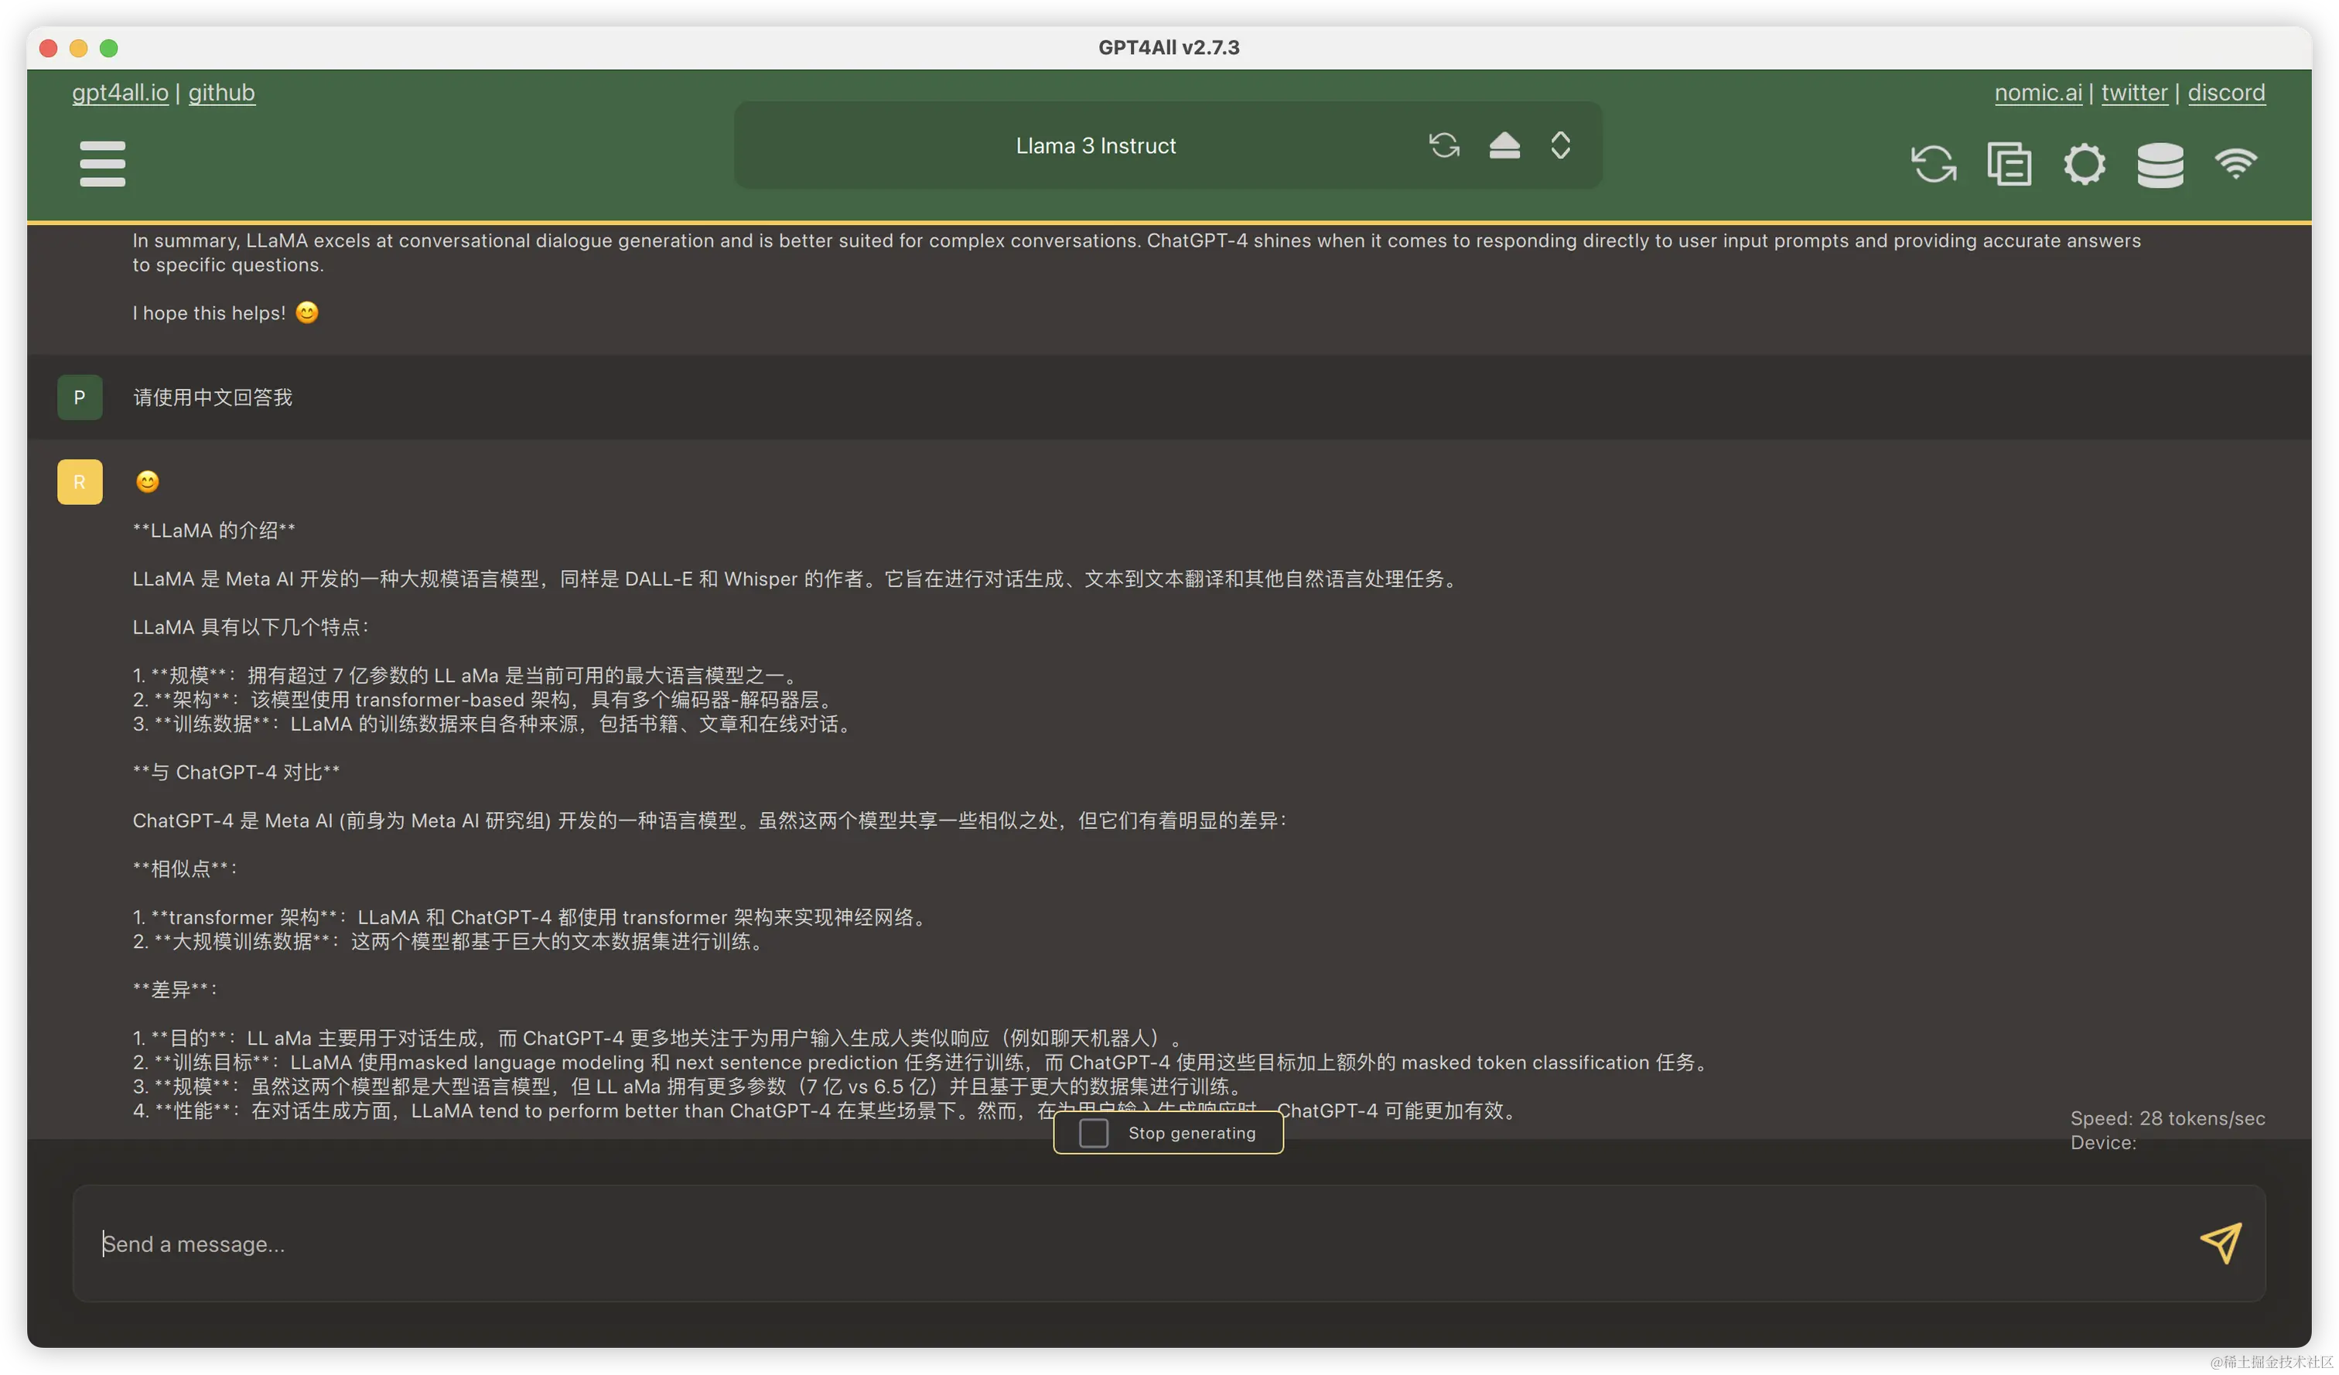Open Llama 3 Instruct model dropdown
The height and width of the screenshot is (1375, 2339).
pyautogui.click(x=1095, y=145)
